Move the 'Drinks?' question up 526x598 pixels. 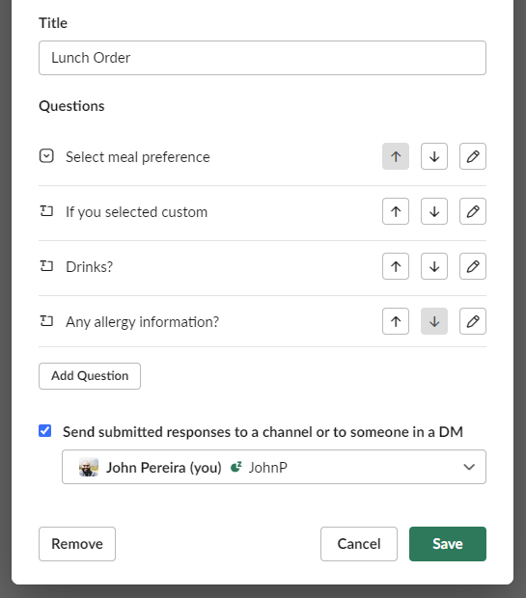click(x=396, y=266)
